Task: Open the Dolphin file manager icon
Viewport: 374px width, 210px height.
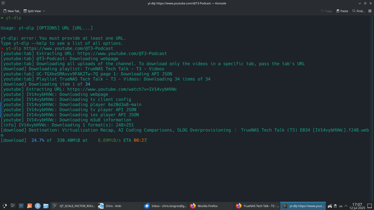Action: click(x=46, y=206)
